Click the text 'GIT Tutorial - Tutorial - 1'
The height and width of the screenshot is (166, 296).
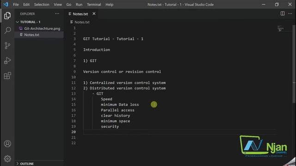pyautogui.click(x=113, y=39)
